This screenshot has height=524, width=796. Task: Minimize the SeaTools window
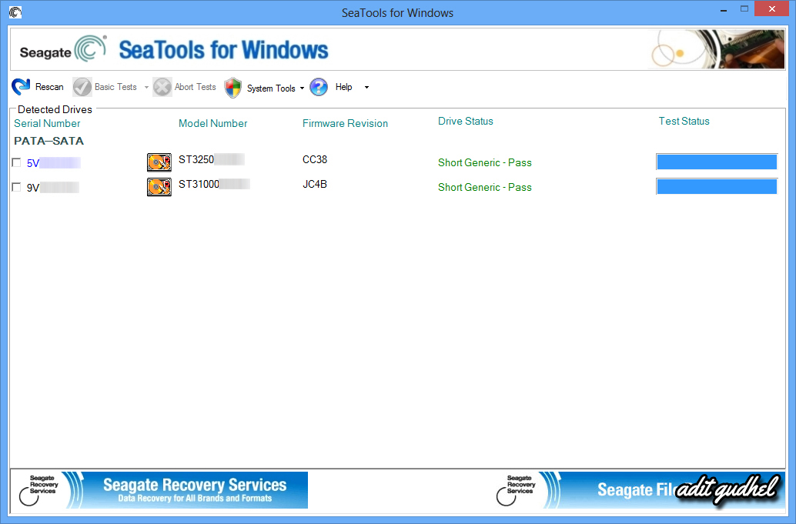[724, 10]
